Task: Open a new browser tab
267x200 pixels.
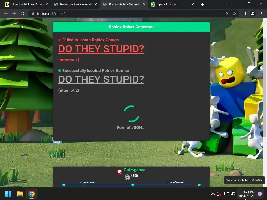Action: pyautogui.click(x=202, y=4)
